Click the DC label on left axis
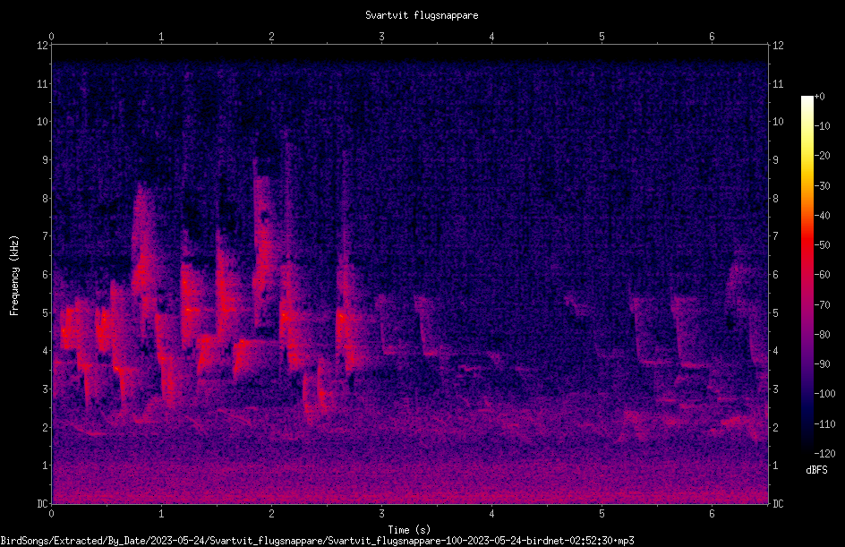Image resolution: width=845 pixels, height=547 pixels. pos(43,503)
